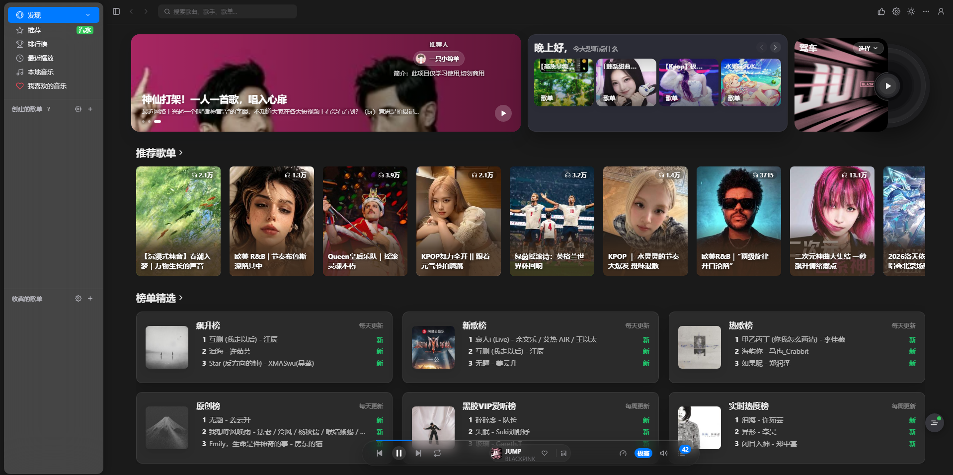Open the 韩系甜曲 playlist thumbnail
The image size is (953, 475).
point(626,82)
